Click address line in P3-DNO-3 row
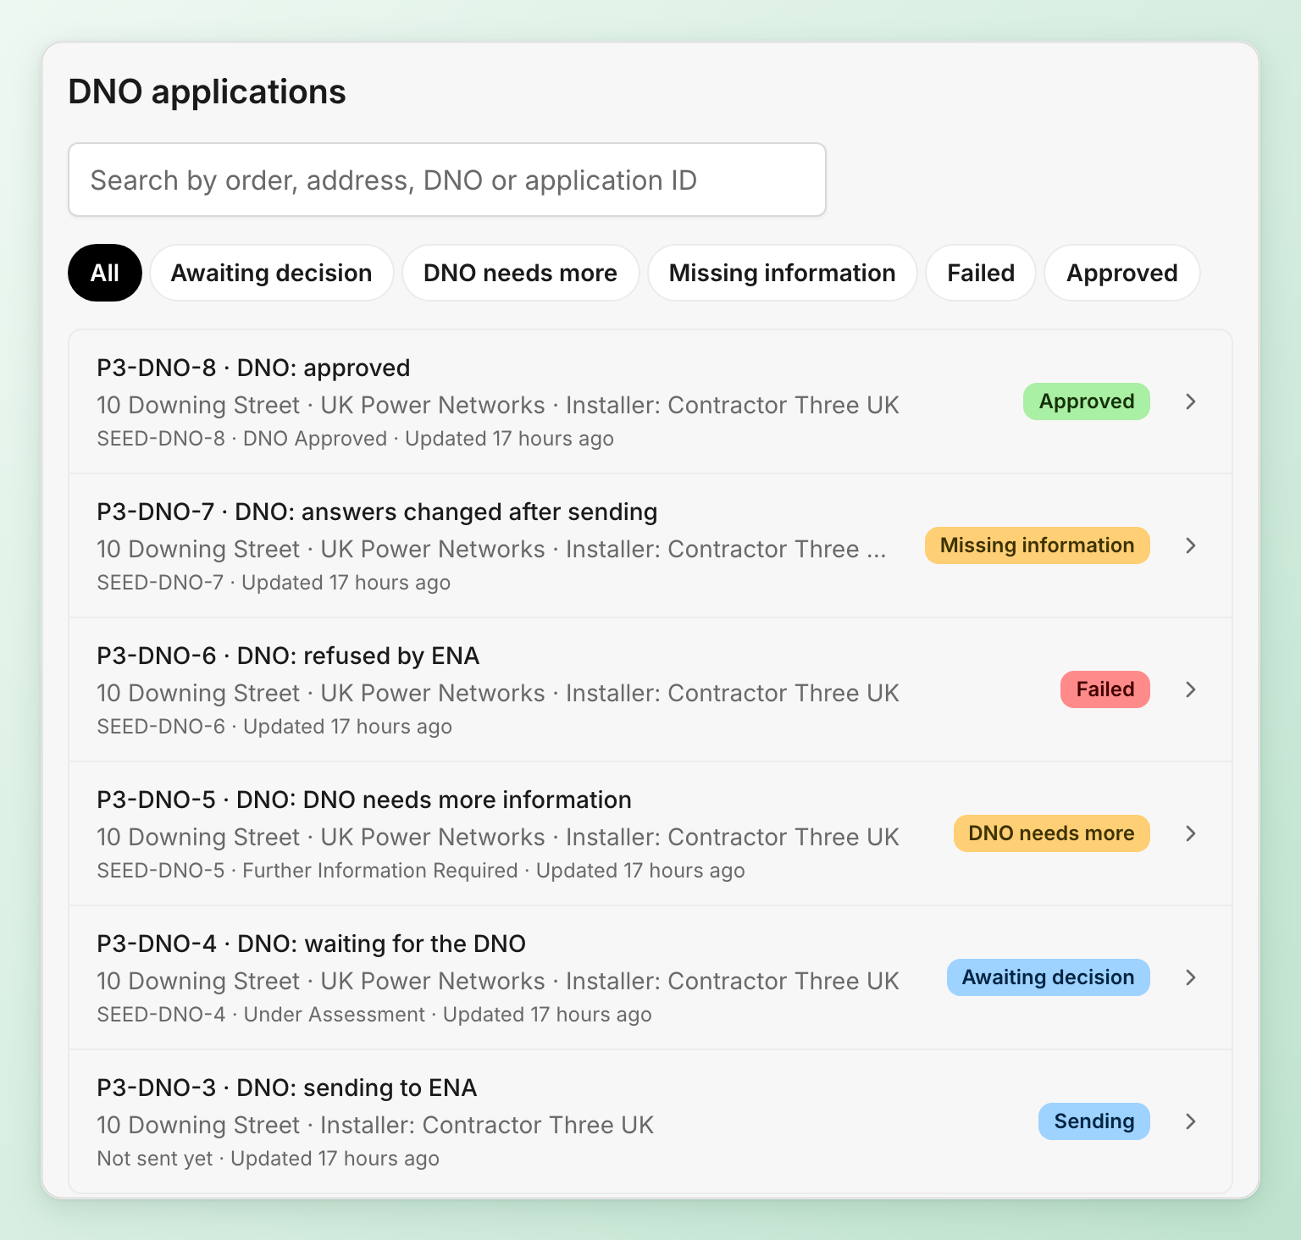1301x1240 pixels. click(375, 1125)
